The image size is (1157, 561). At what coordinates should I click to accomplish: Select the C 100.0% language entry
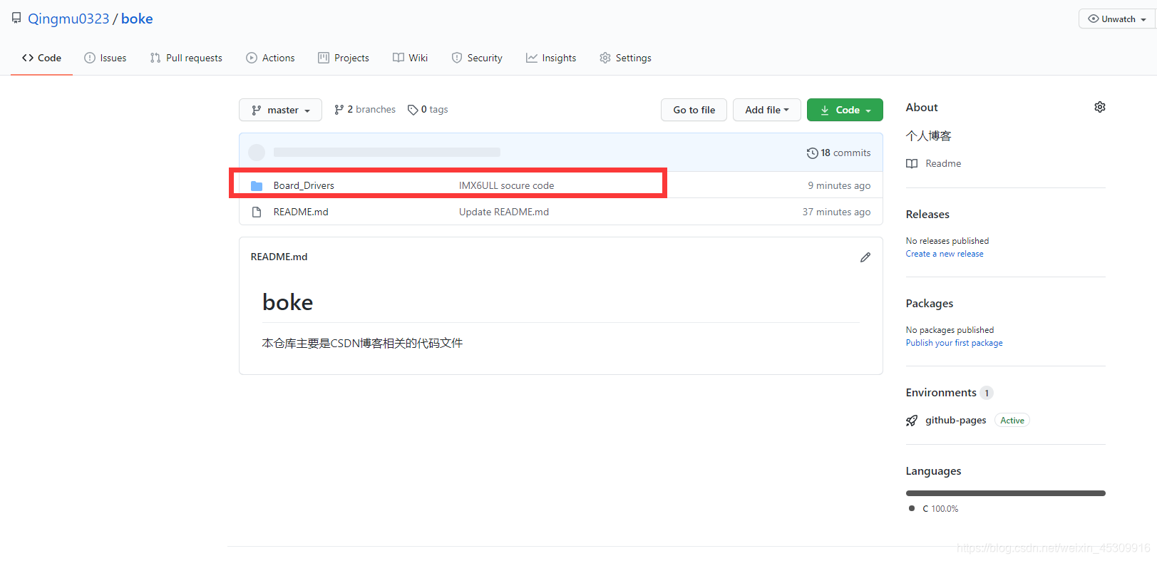934,508
